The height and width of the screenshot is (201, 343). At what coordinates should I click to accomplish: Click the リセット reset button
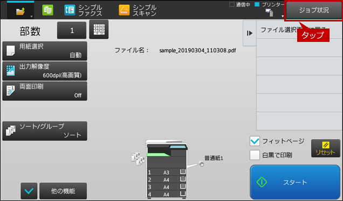(x=326, y=148)
